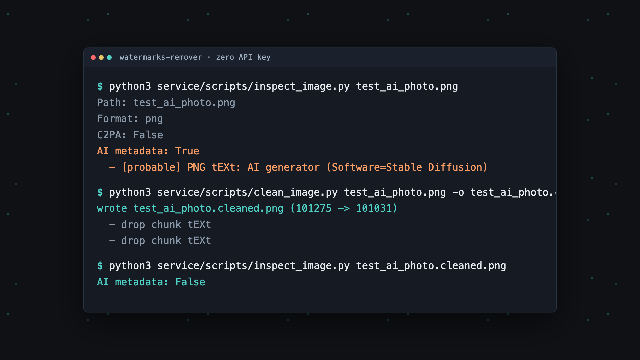The width and height of the screenshot is (640, 360).
Task: Click the third dollar prompt symbol
Action: click(100, 266)
